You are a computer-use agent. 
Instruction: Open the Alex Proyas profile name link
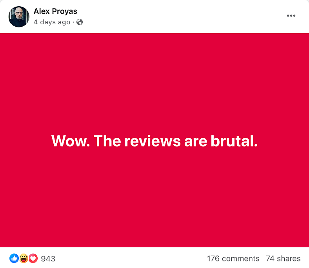coord(55,11)
